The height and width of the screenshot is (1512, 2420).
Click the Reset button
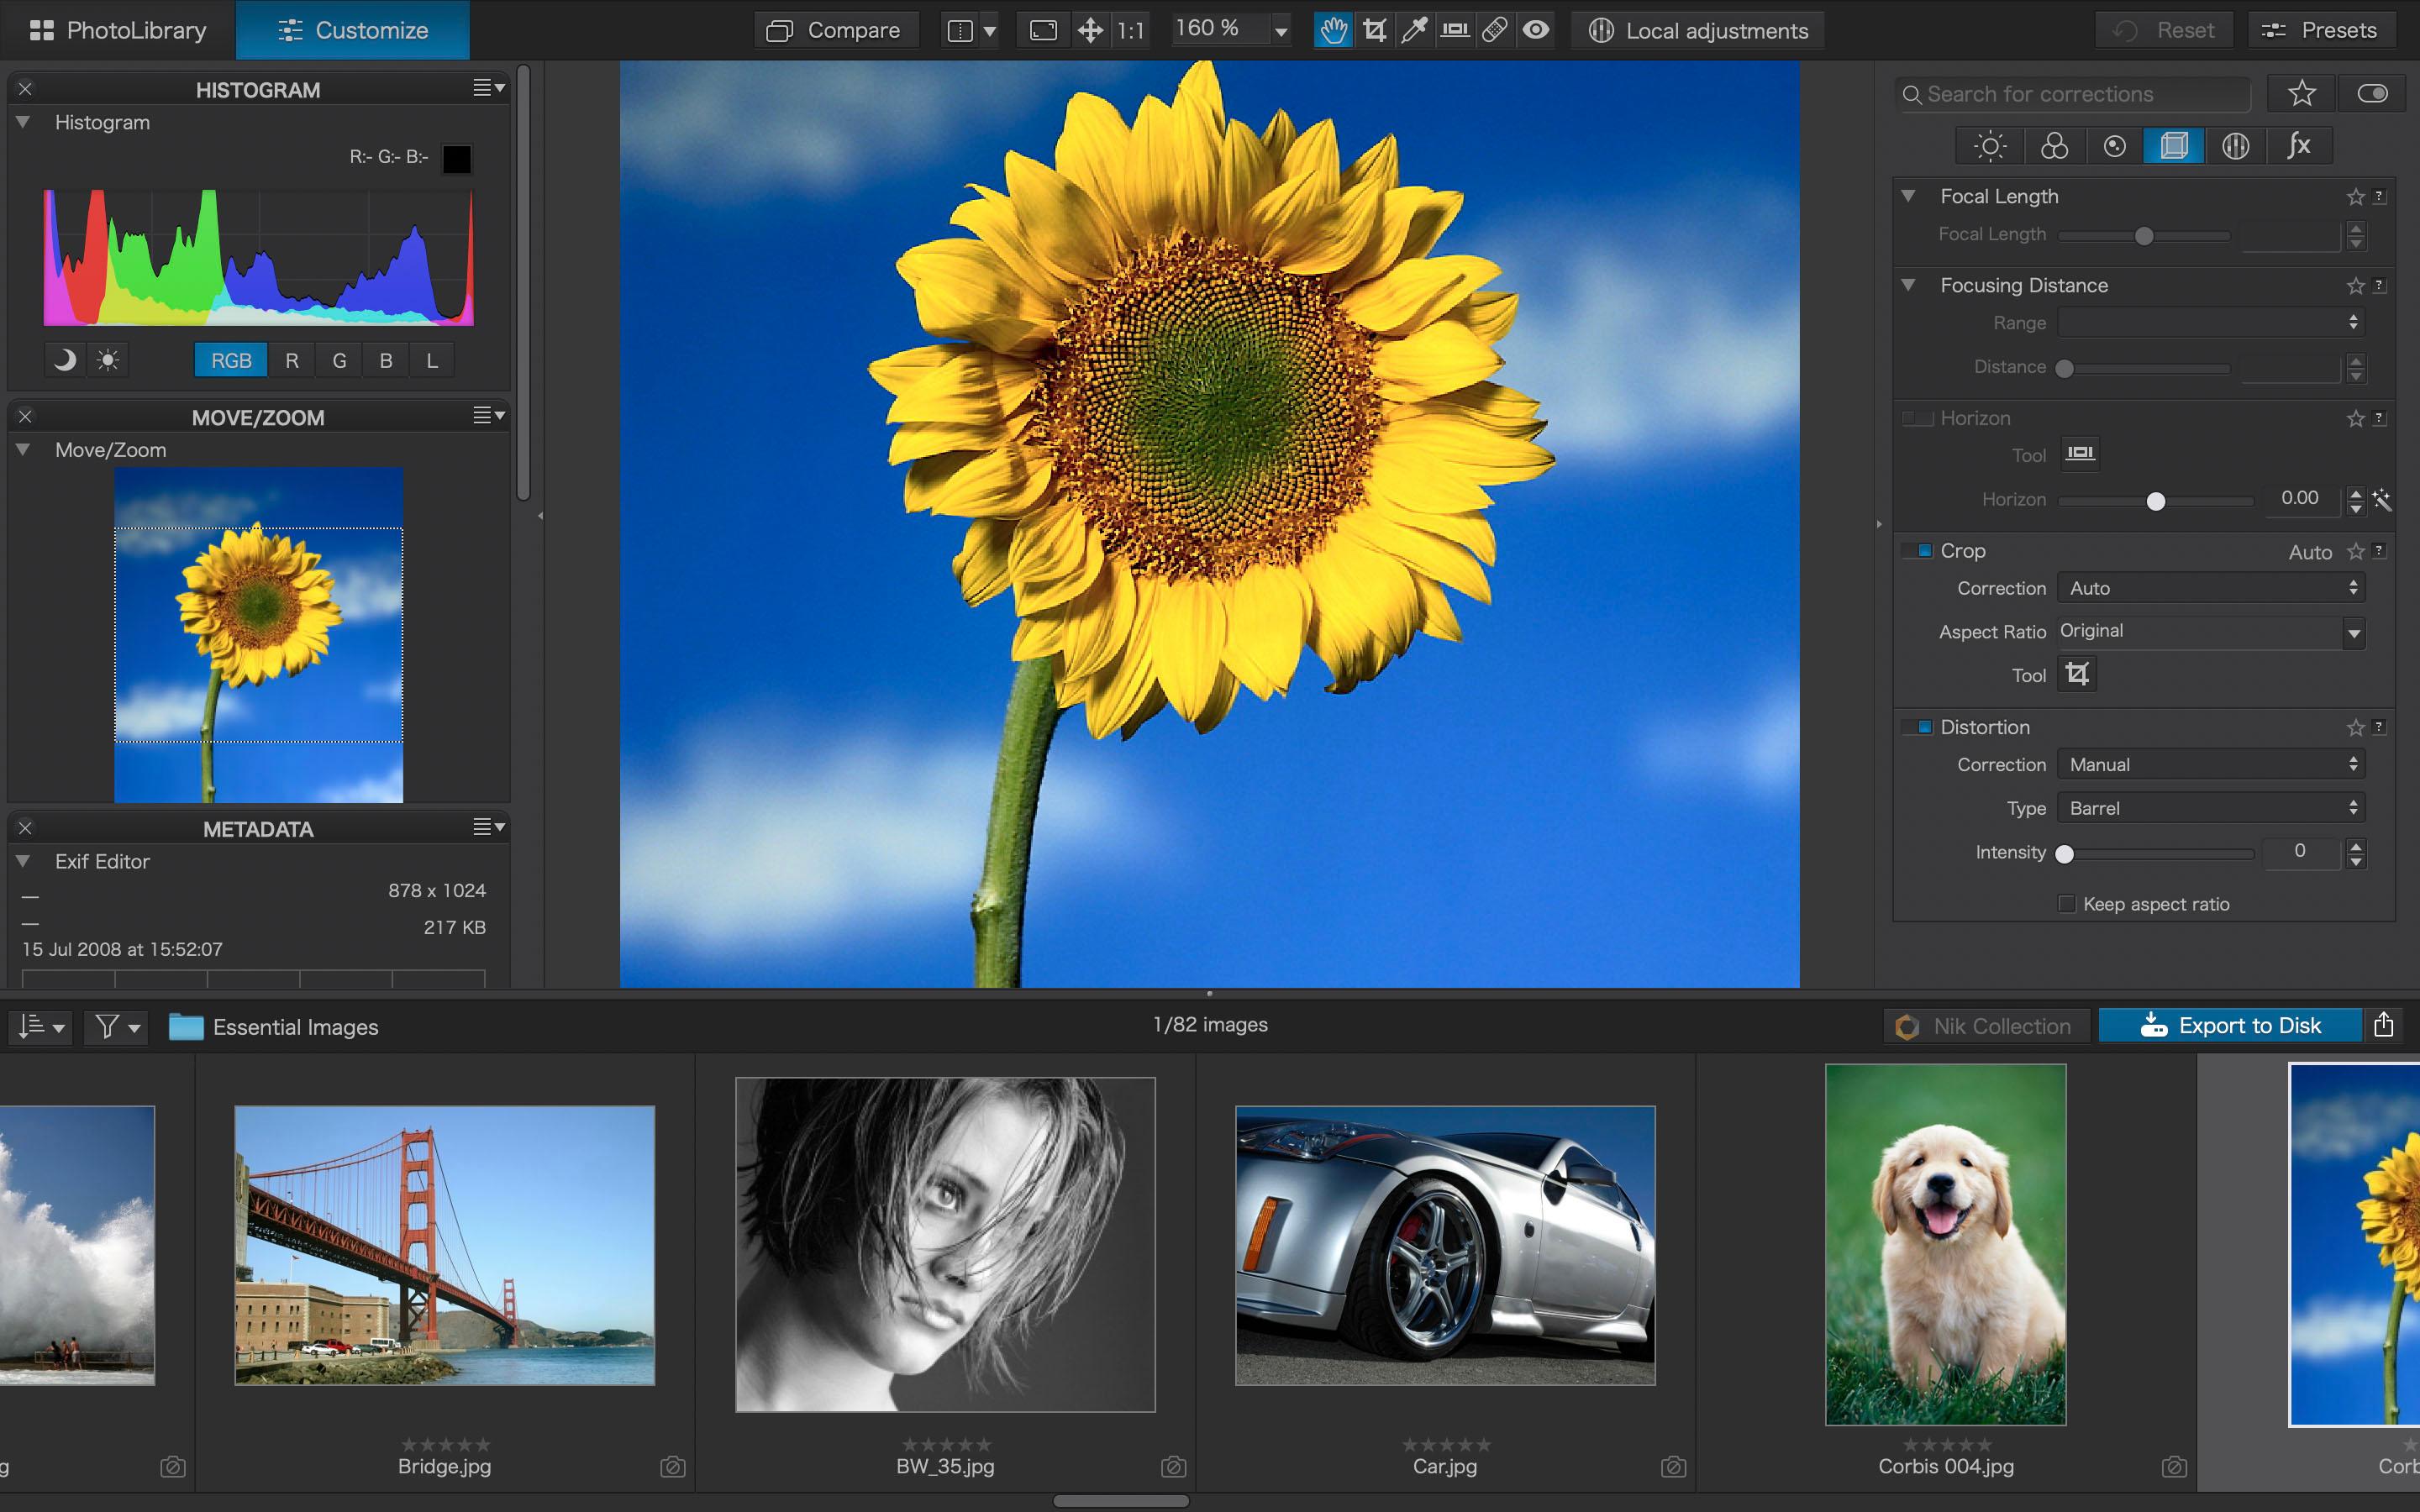[x=2163, y=30]
